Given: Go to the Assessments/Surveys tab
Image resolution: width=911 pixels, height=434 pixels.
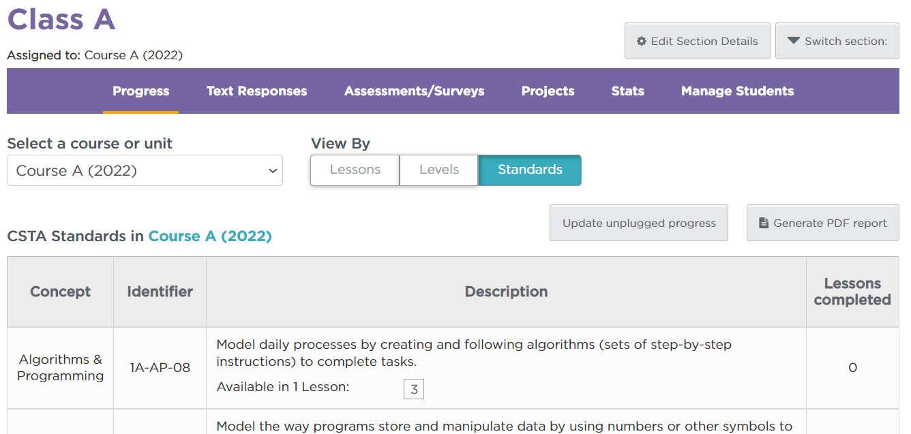Looking at the screenshot, I should (x=414, y=91).
